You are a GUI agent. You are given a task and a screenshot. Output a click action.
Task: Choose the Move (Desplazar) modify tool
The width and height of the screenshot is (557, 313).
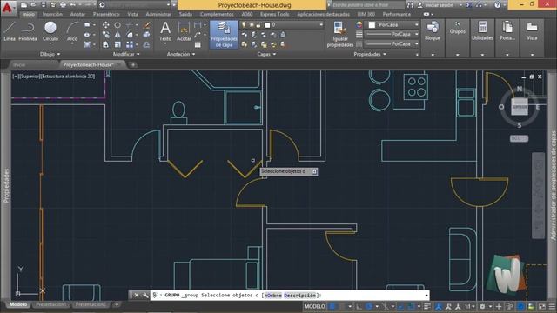(x=106, y=25)
